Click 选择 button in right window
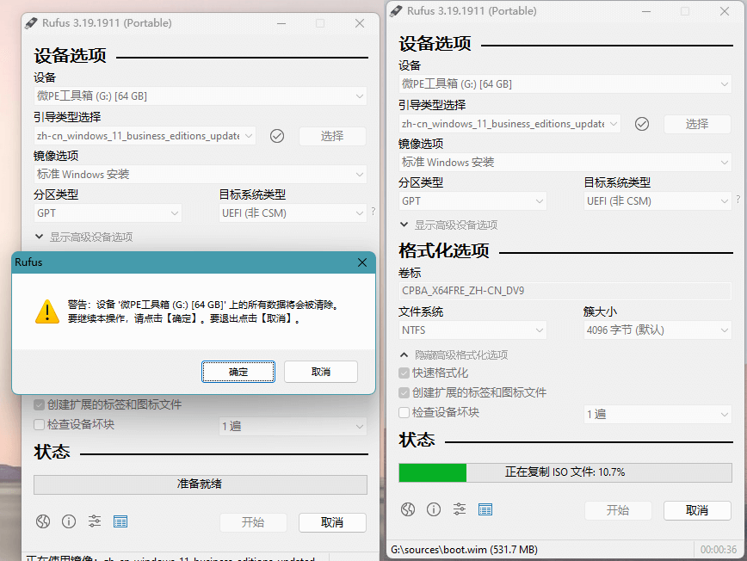 [697, 124]
